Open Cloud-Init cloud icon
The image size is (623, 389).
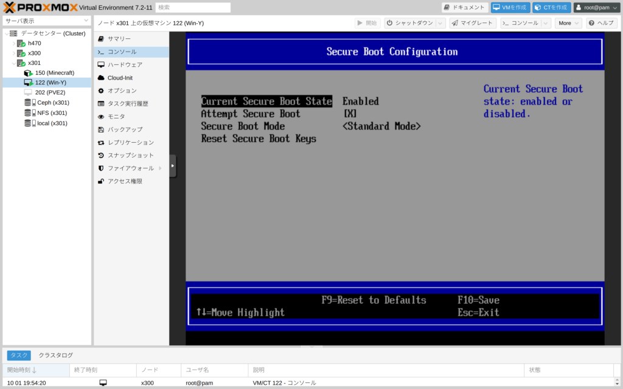[101, 78]
